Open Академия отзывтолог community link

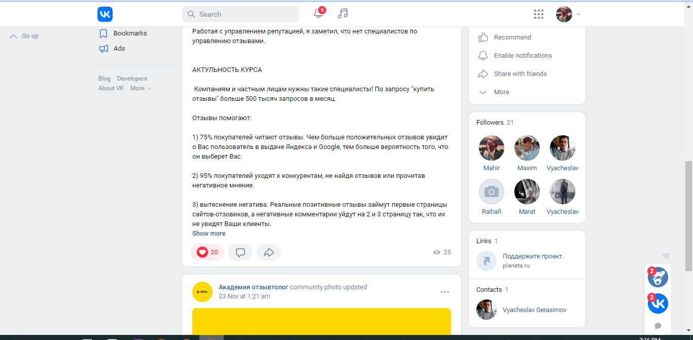pyautogui.click(x=253, y=287)
